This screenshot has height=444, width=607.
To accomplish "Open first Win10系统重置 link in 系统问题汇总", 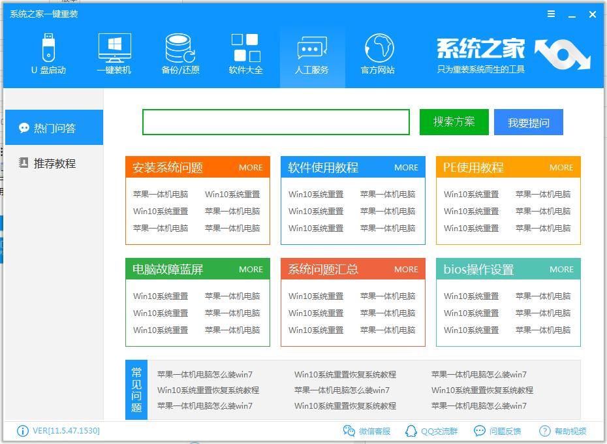I will point(316,296).
